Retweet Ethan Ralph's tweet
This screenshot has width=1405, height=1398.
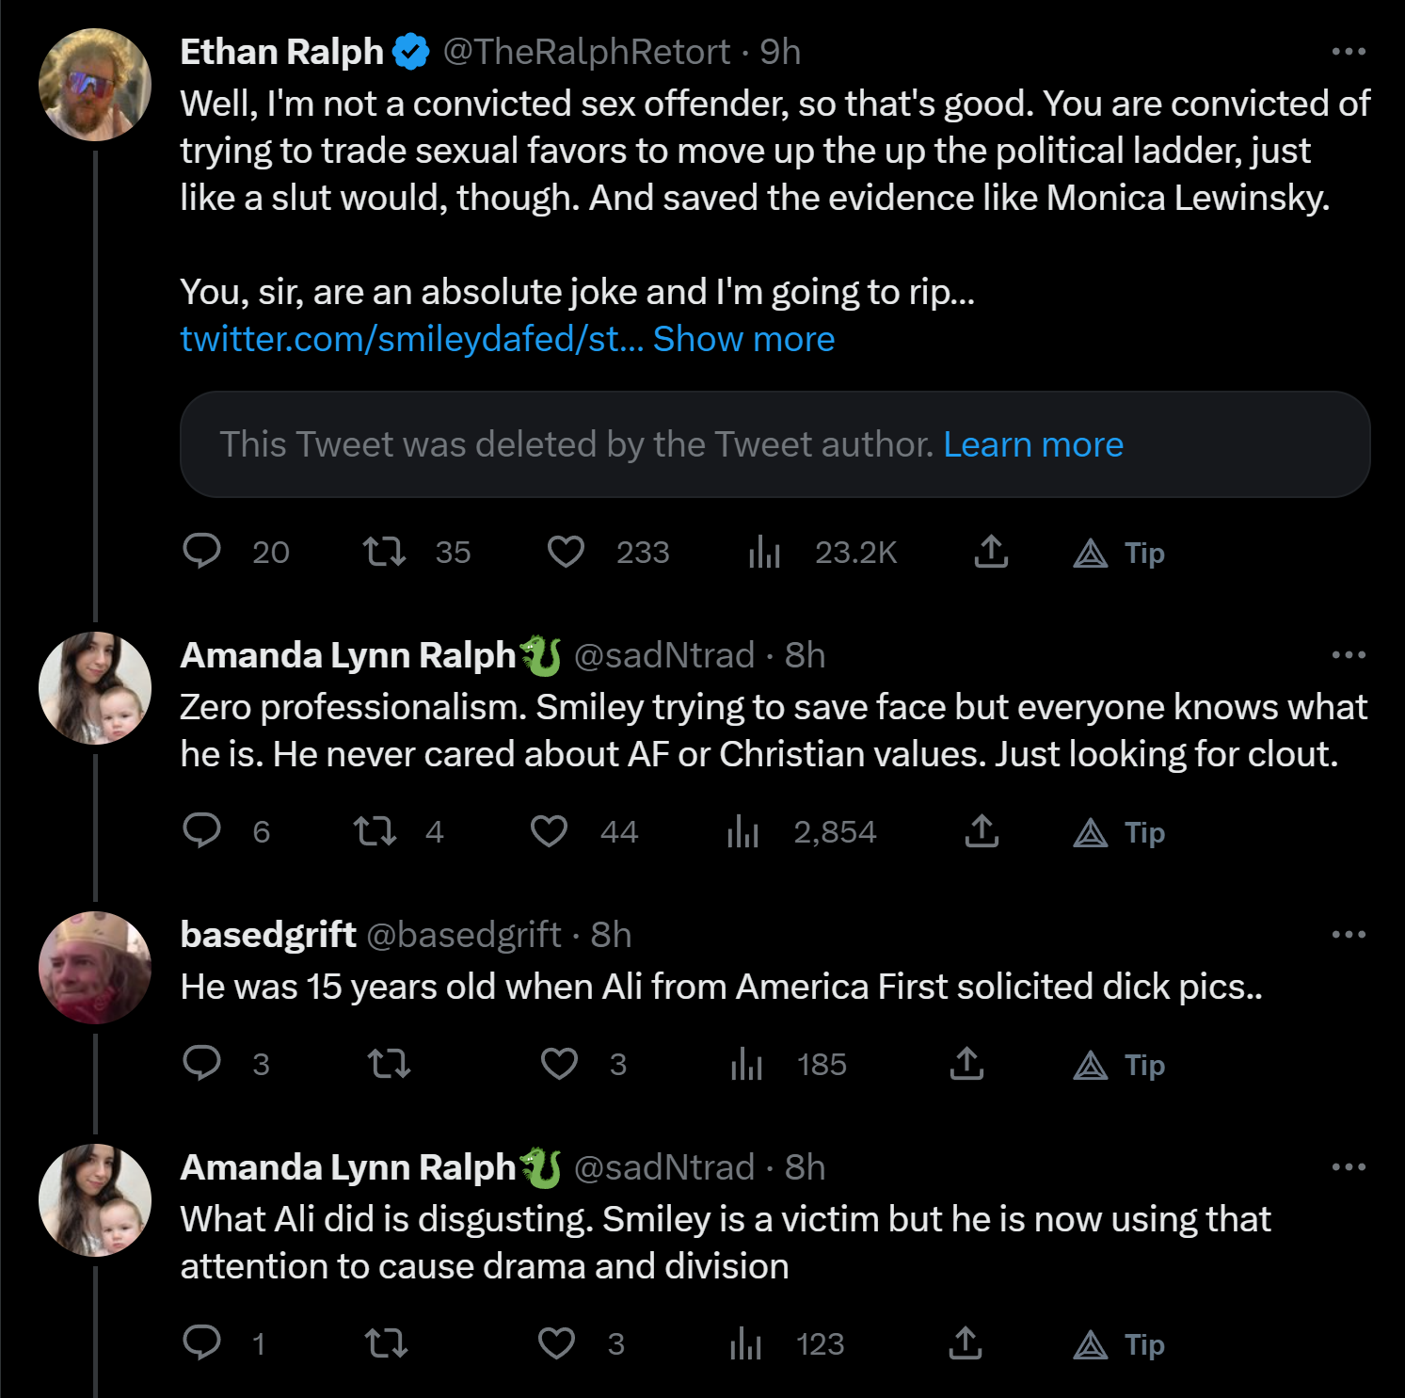point(385,552)
